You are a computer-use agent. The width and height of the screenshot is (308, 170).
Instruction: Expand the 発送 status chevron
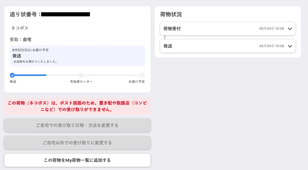point(290,46)
